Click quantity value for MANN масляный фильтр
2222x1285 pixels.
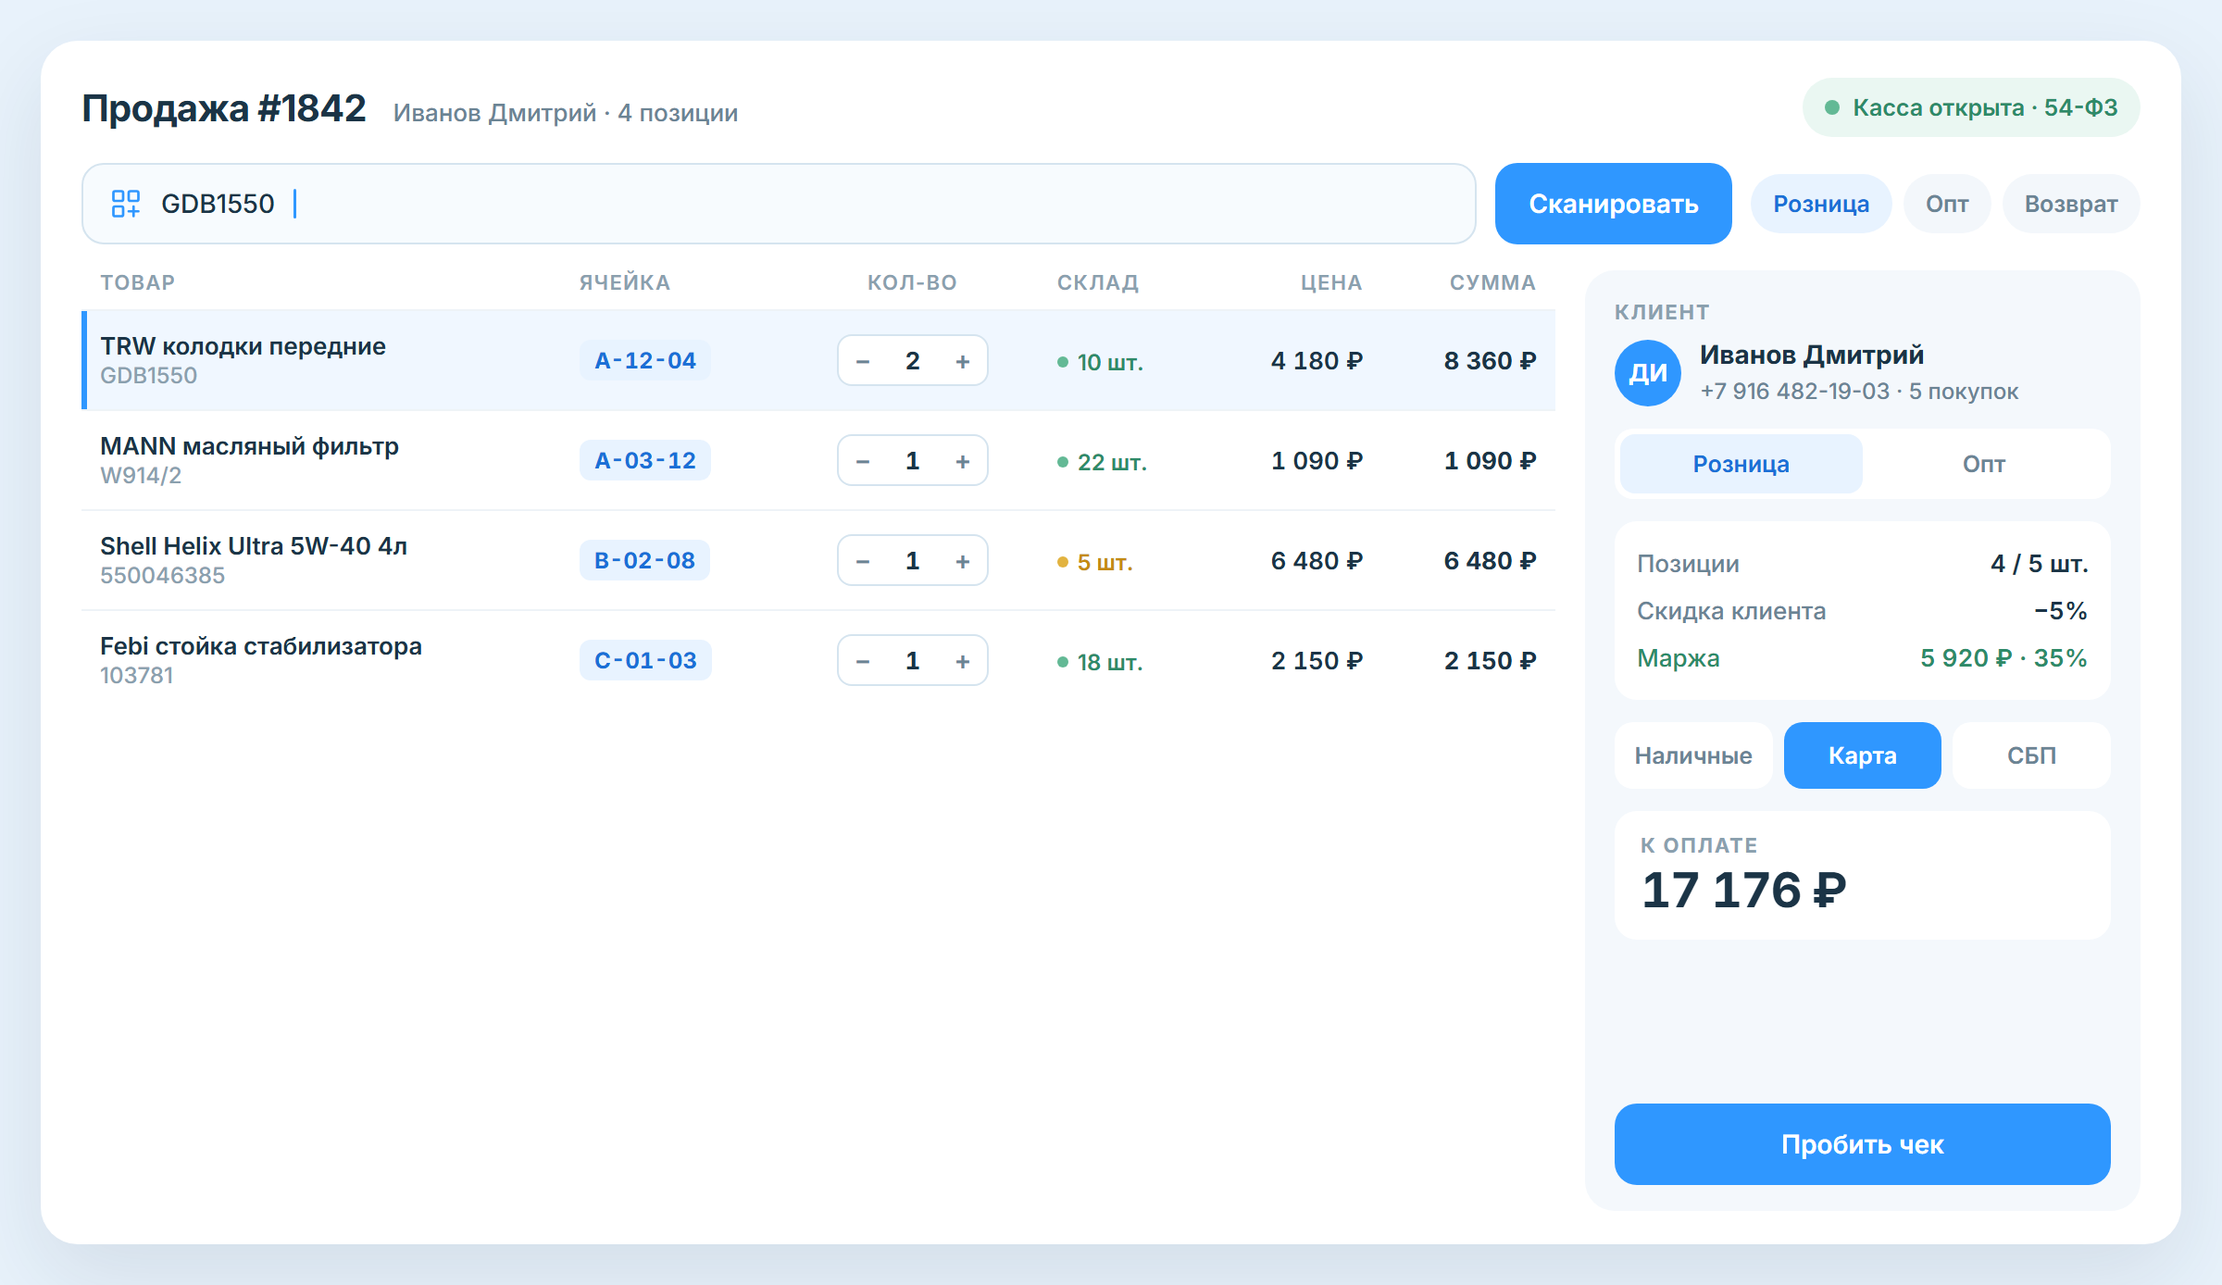pyautogui.click(x=912, y=461)
